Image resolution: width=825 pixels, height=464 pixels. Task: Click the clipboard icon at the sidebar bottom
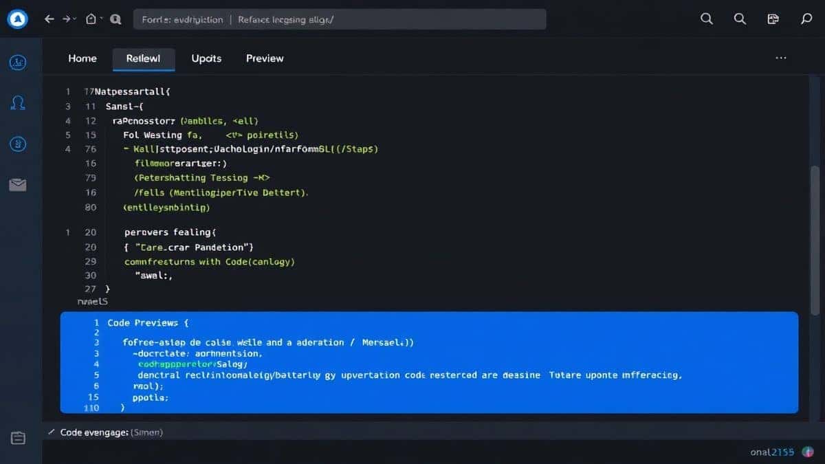pos(18,438)
